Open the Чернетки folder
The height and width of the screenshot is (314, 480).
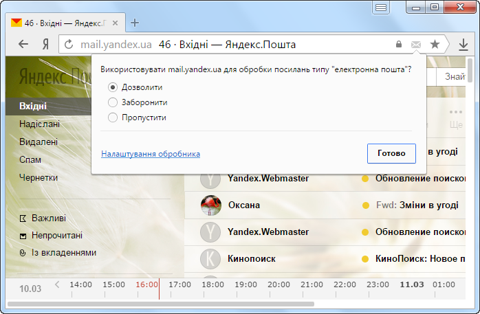[x=39, y=178]
